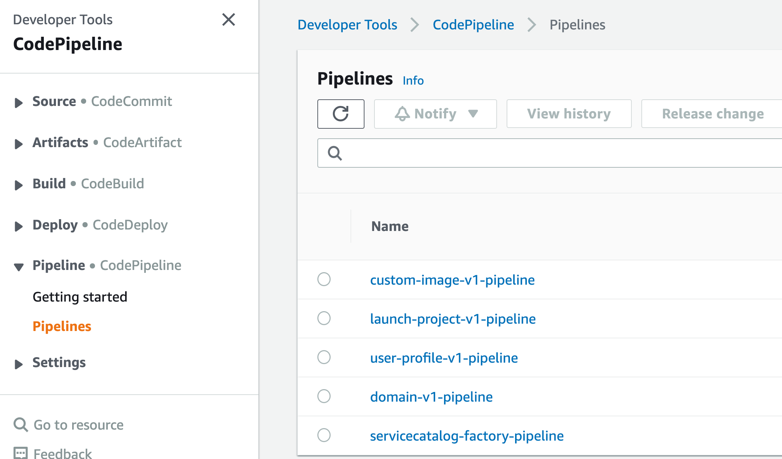
Task: Open the user-profile-v1-pipeline link
Action: (444, 358)
